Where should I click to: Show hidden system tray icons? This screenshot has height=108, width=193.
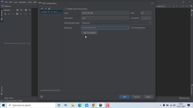coord(160,105)
